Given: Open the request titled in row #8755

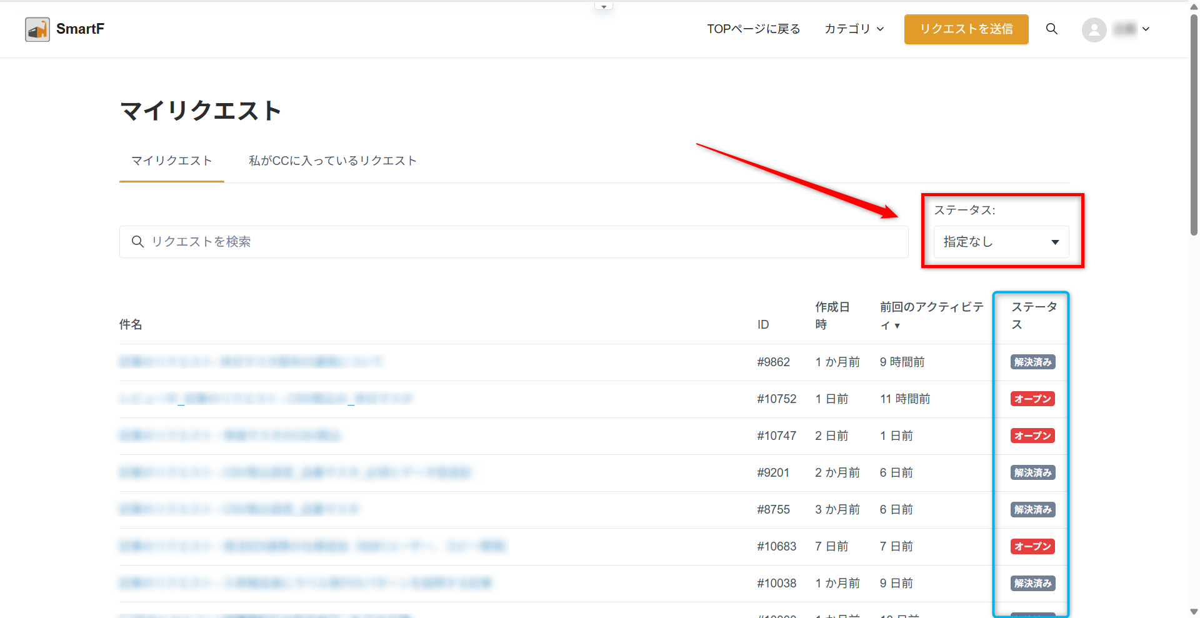Looking at the screenshot, I should coord(239,510).
